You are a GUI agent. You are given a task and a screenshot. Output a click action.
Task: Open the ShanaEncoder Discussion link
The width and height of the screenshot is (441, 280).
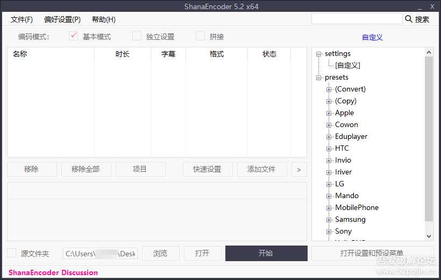point(53,272)
